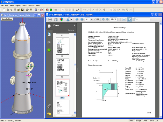Open the Find options dropdown arrow

151,19
